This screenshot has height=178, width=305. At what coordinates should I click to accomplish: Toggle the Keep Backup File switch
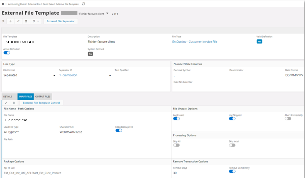tap(119, 130)
